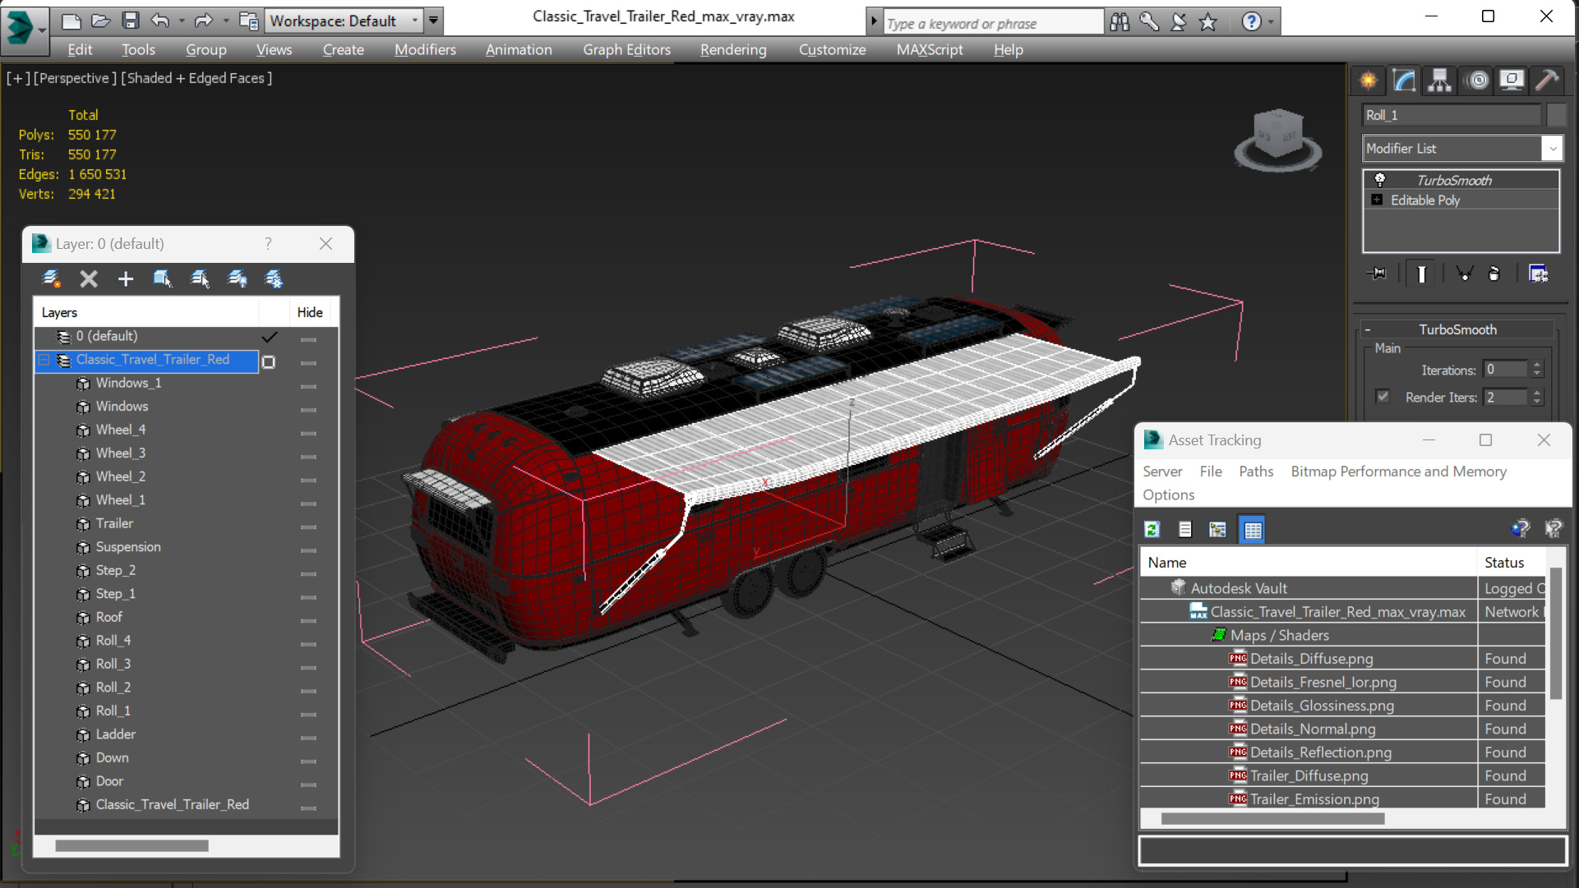Screen dimensions: 1579x888
Task: Click the New Scene icon
Action: 72,21
